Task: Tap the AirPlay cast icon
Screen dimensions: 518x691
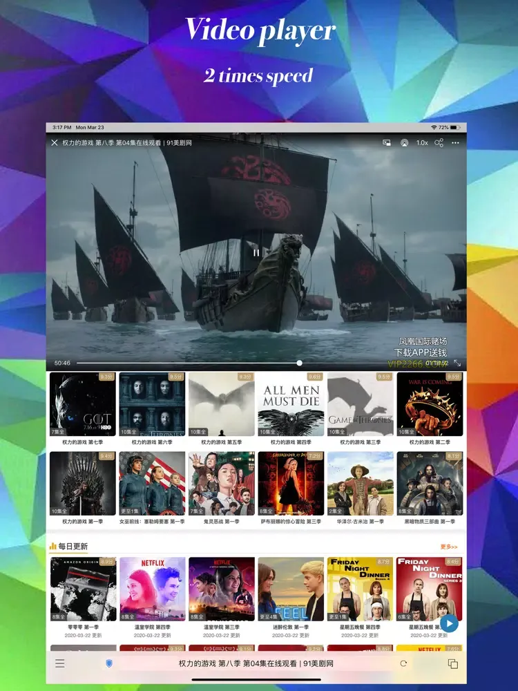Action: (x=404, y=143)
